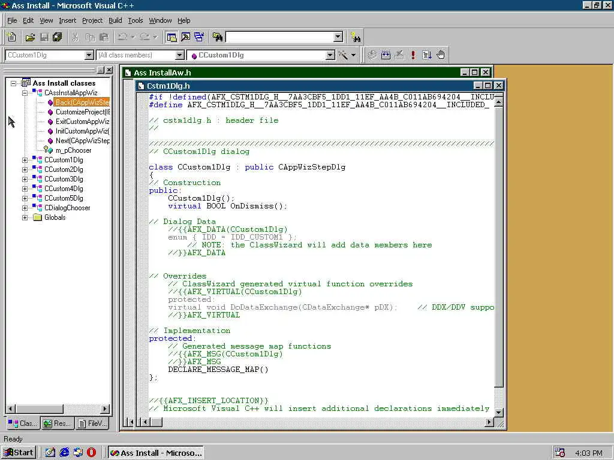Screen dimensions: 614x460
Task: Click the Stop Build icon
Action: pos(399,55)
